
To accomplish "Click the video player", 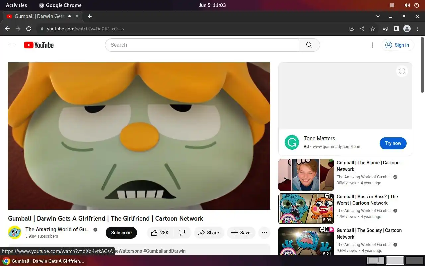I will [139, 136].
